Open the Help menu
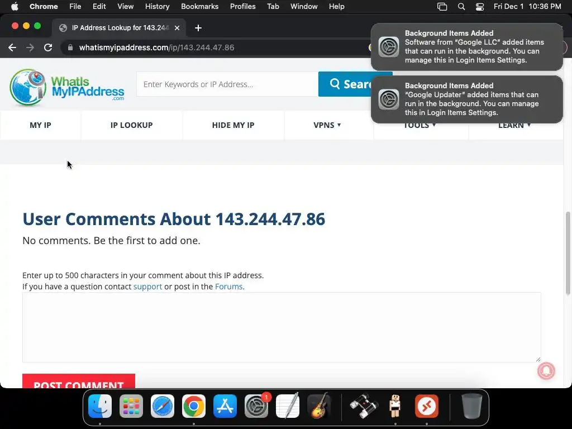Viewport: 572px width, 429px height. click(336, 7)
